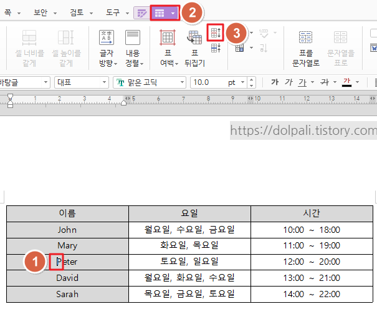Open the 보안 menu
Viewport: 377px width, 309px height.
(x=41, y=12)
